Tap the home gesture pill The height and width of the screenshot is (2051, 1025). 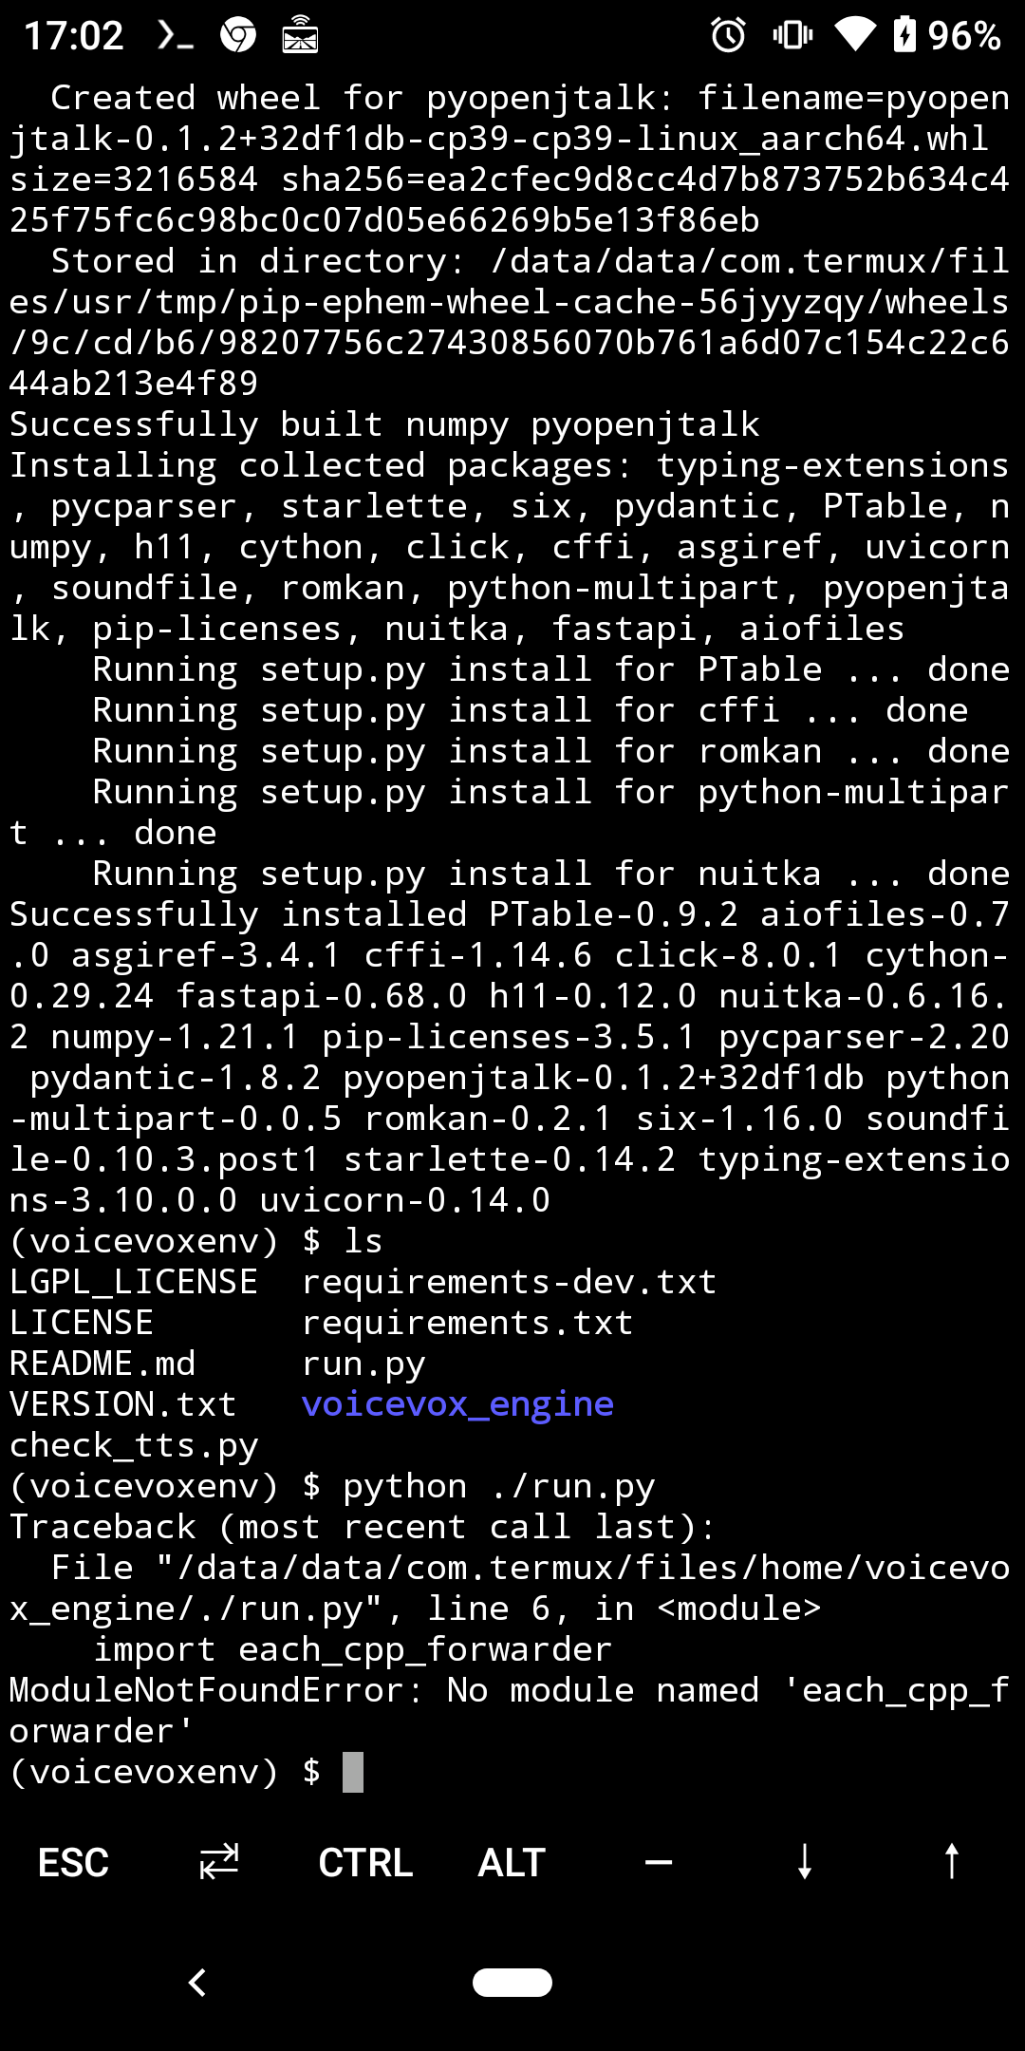(x=512, y=1983)
